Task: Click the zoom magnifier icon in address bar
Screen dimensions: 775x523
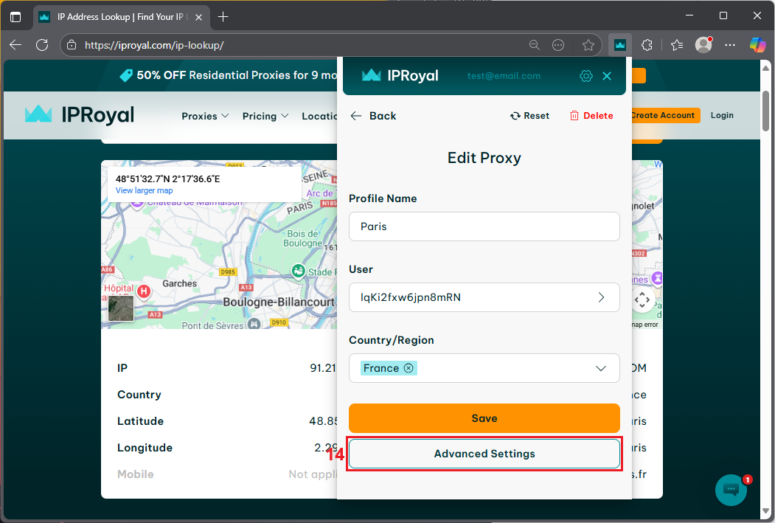Action: coord(535,45)
